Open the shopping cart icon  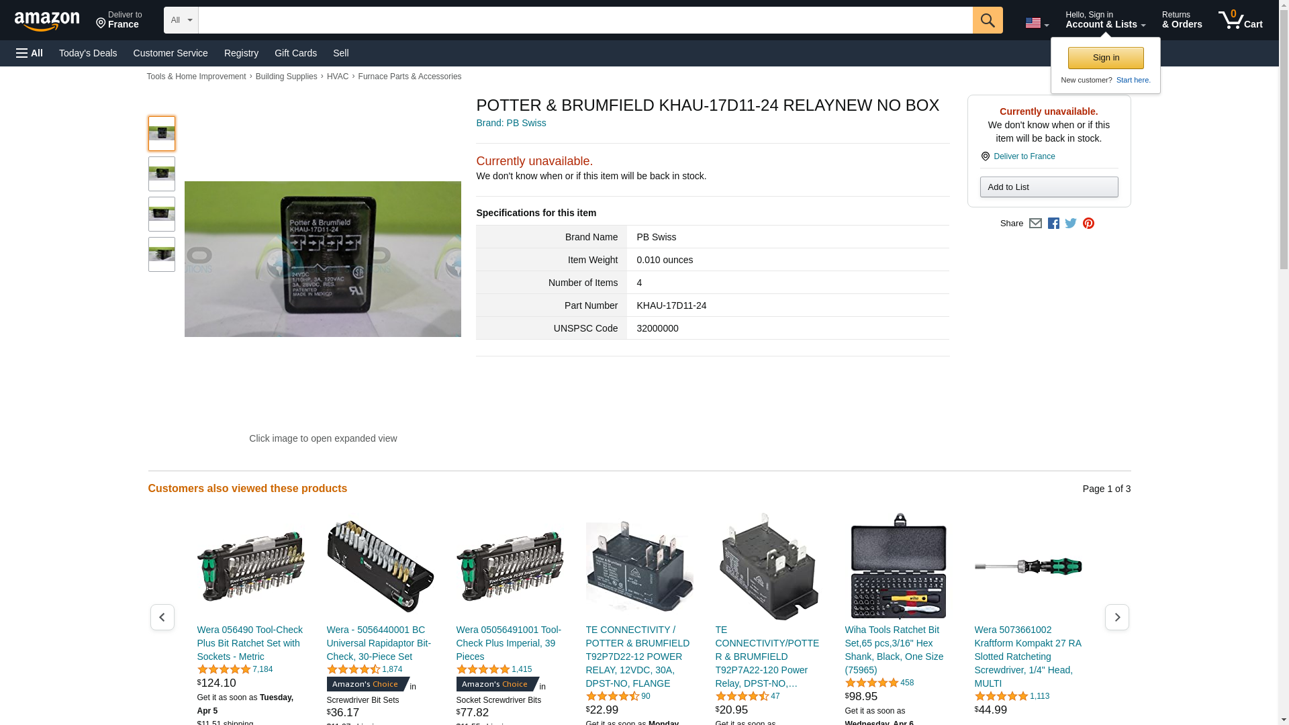[1240, 20]
